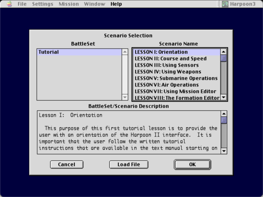Click the Scenario Name scrollbar thumb

224,58
